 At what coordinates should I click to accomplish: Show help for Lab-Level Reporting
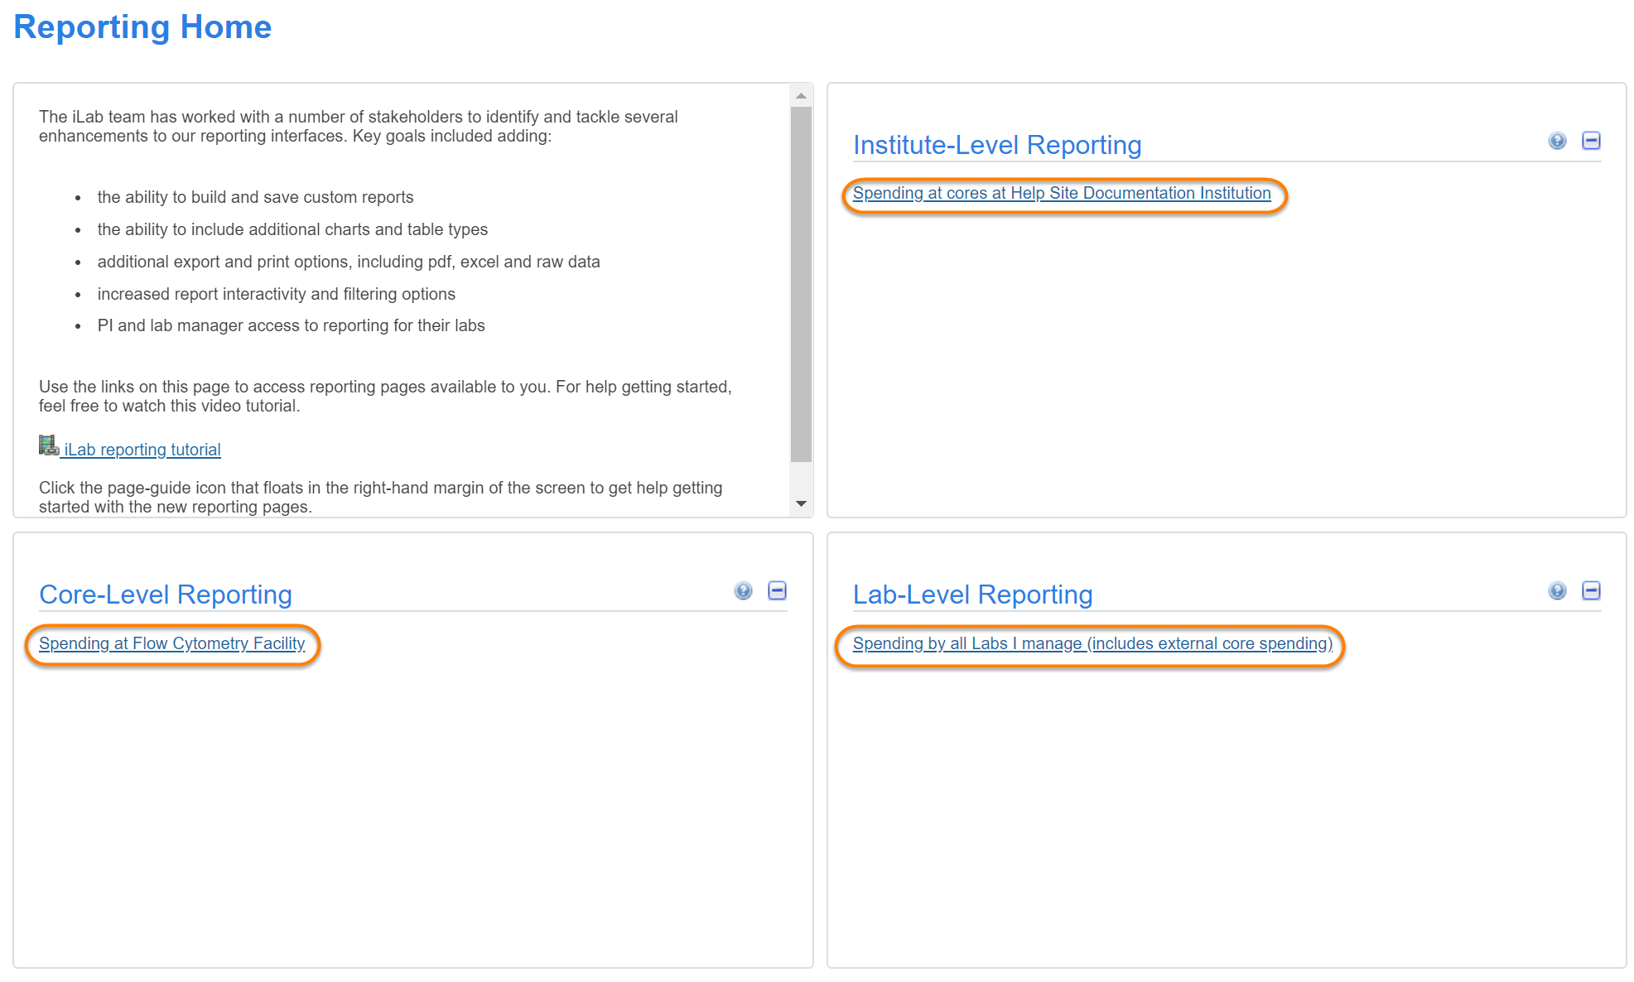click(1557, 590)
